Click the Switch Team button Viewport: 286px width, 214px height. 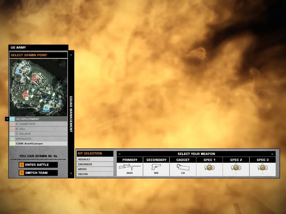[x=38, y=173]
